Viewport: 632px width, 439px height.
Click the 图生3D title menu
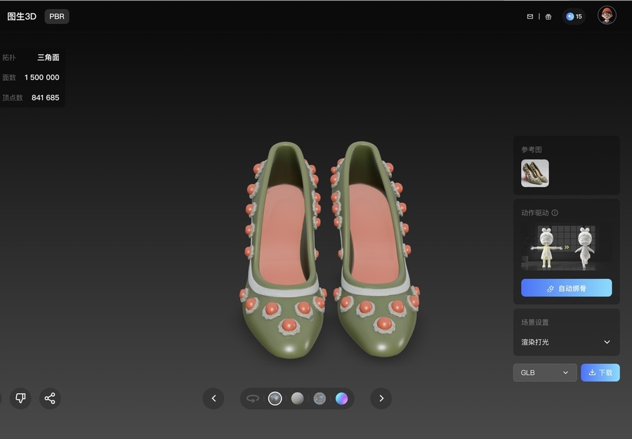coord(22,16)
